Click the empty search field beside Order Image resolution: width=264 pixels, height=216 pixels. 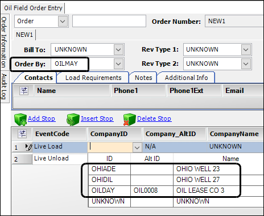pyautogui.click(x=109, y=21)
